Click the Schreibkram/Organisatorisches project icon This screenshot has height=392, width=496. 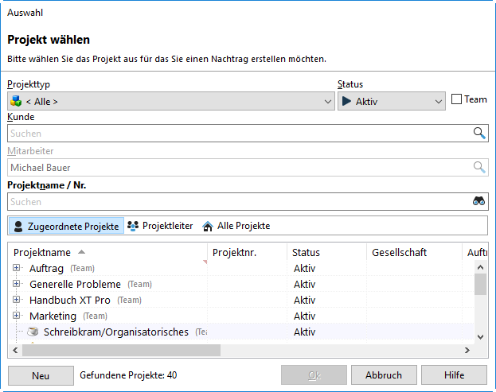coord(33,332)
